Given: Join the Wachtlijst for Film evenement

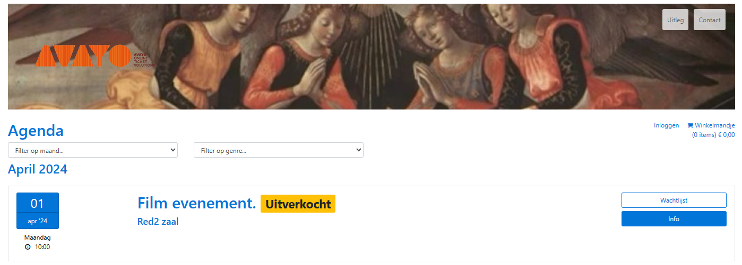Looking at the screenshot, I should coord(674,200).
